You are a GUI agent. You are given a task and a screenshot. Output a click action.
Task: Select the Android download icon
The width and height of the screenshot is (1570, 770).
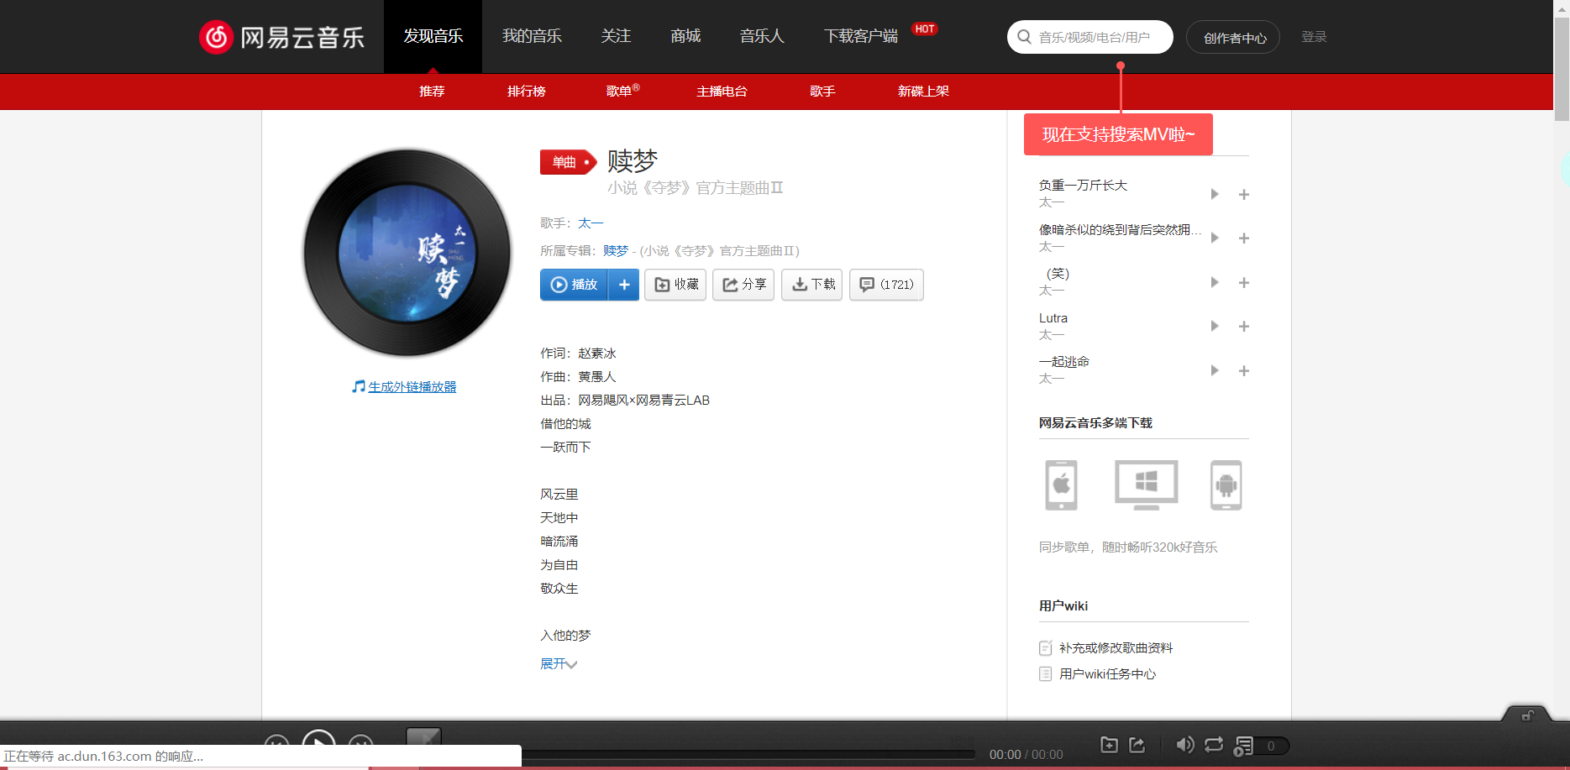(1226, 485)
